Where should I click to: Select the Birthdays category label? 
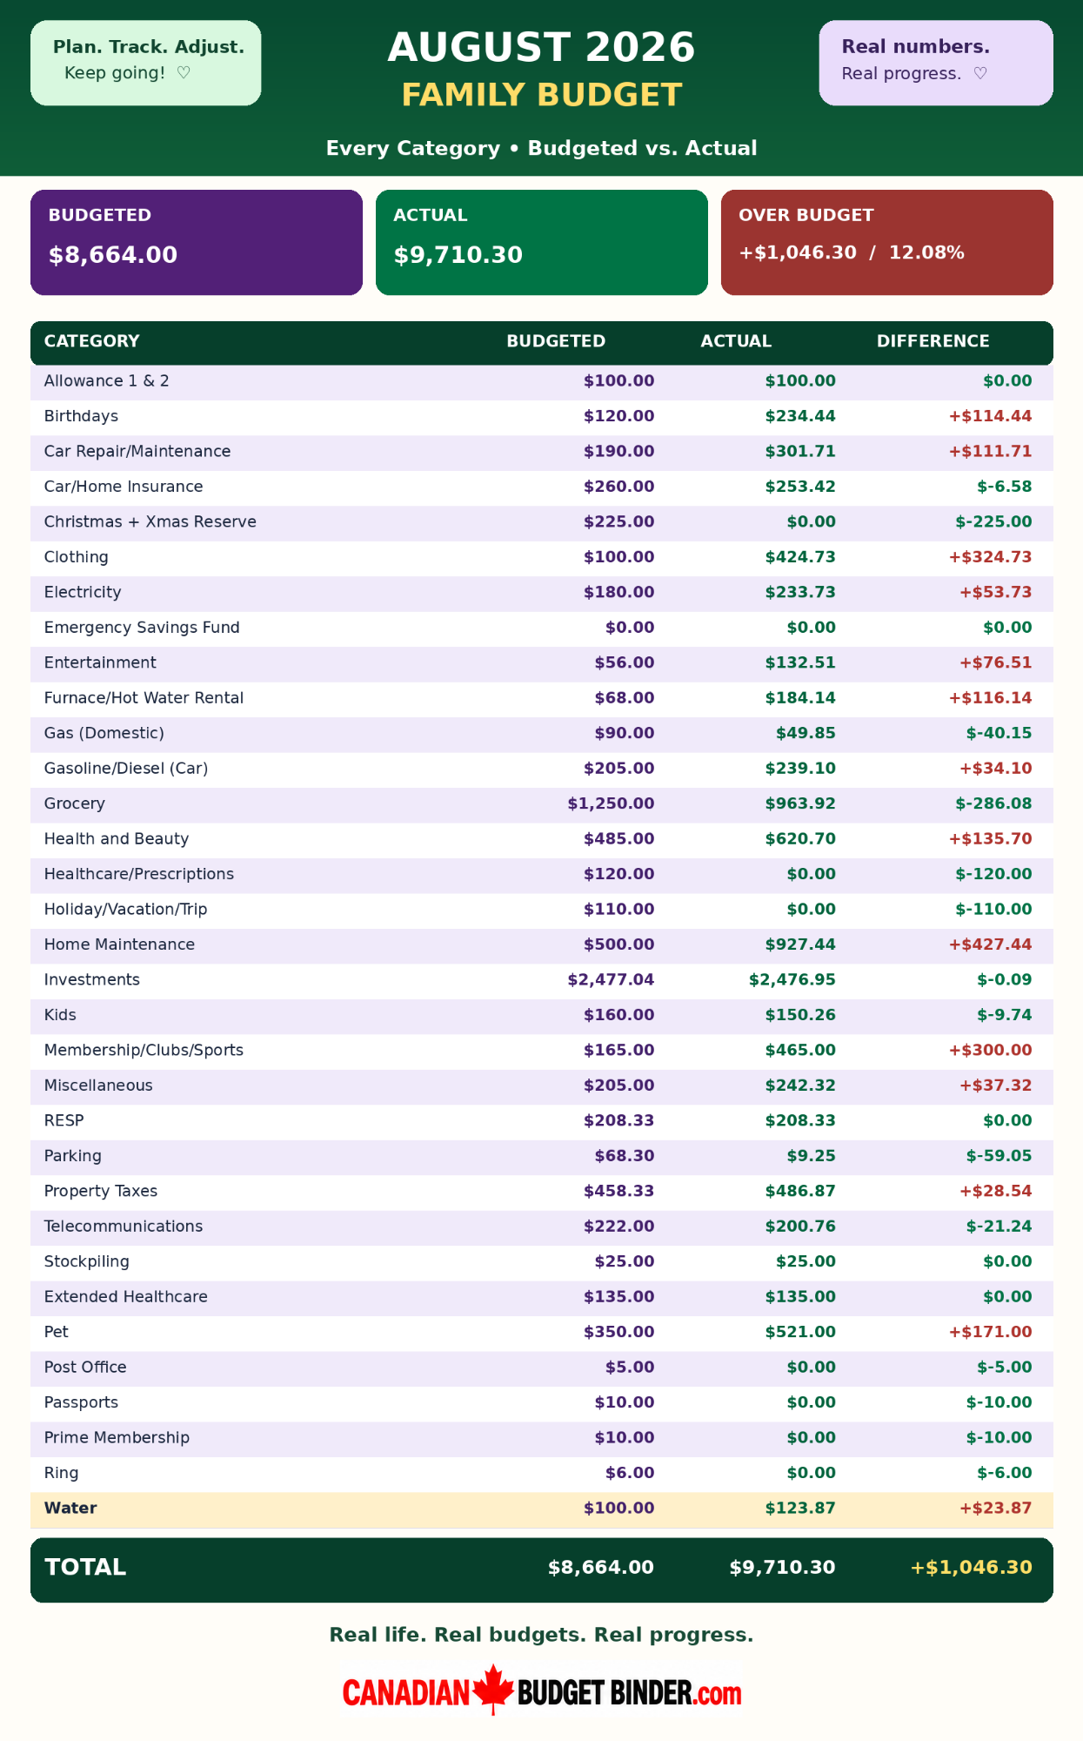pyautogui.click(x=81, y=416)
